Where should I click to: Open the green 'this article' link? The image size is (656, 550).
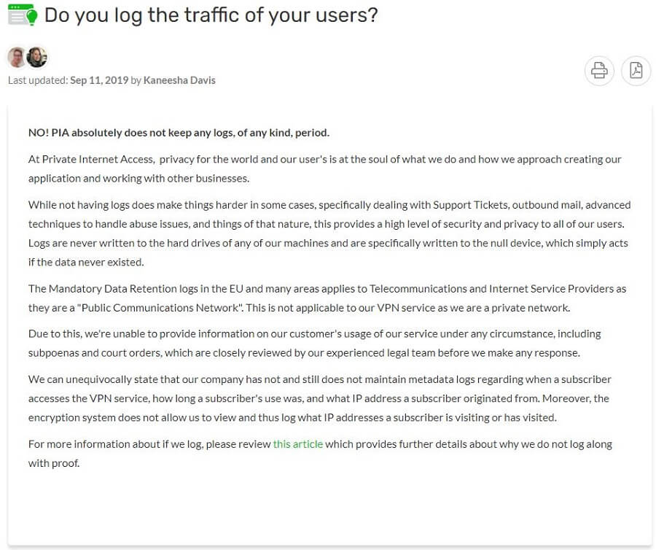pos(298,444)
